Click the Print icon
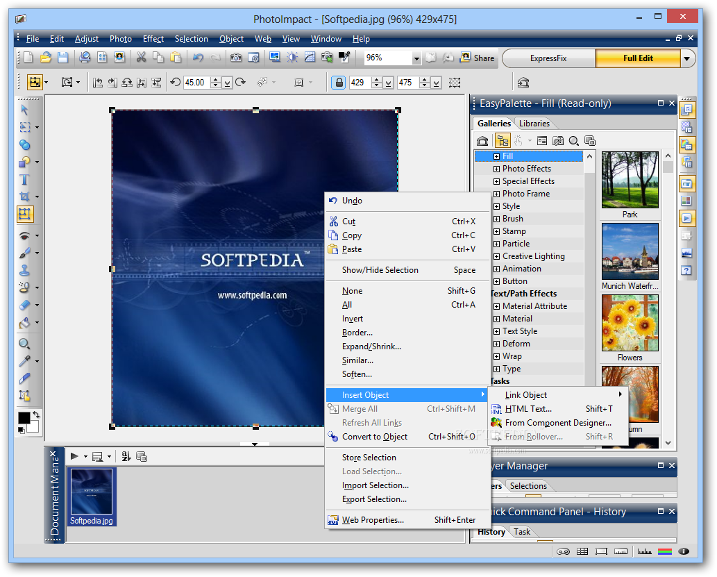Image resolution: width=717 pixels, height=577 pixels. coord(85,57)
